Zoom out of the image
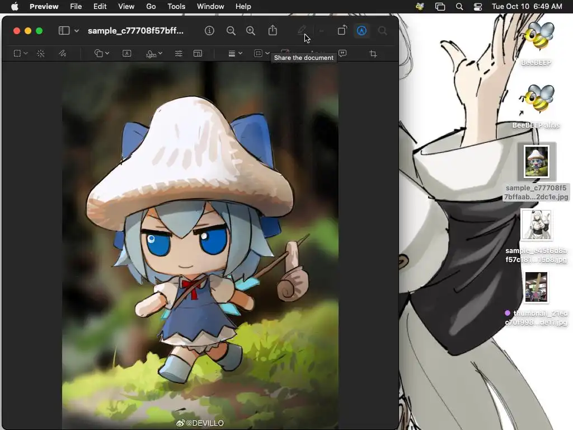This screenshot has height=430, width=573. pos(231,31)
